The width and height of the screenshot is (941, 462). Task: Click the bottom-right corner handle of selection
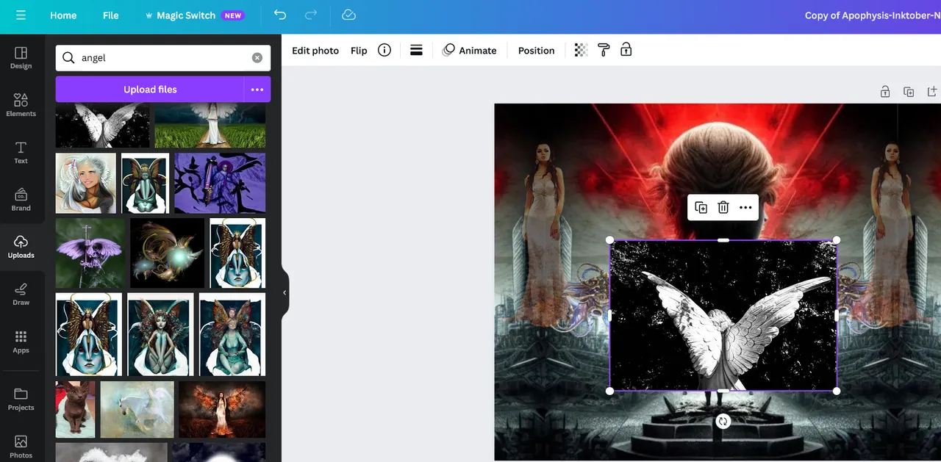pos(837,391)
